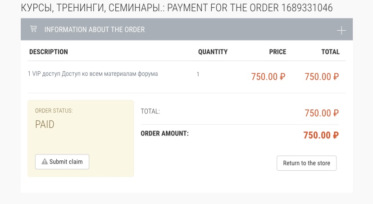
Task: Click the Submit claim button
Action: tap(62, 162)
